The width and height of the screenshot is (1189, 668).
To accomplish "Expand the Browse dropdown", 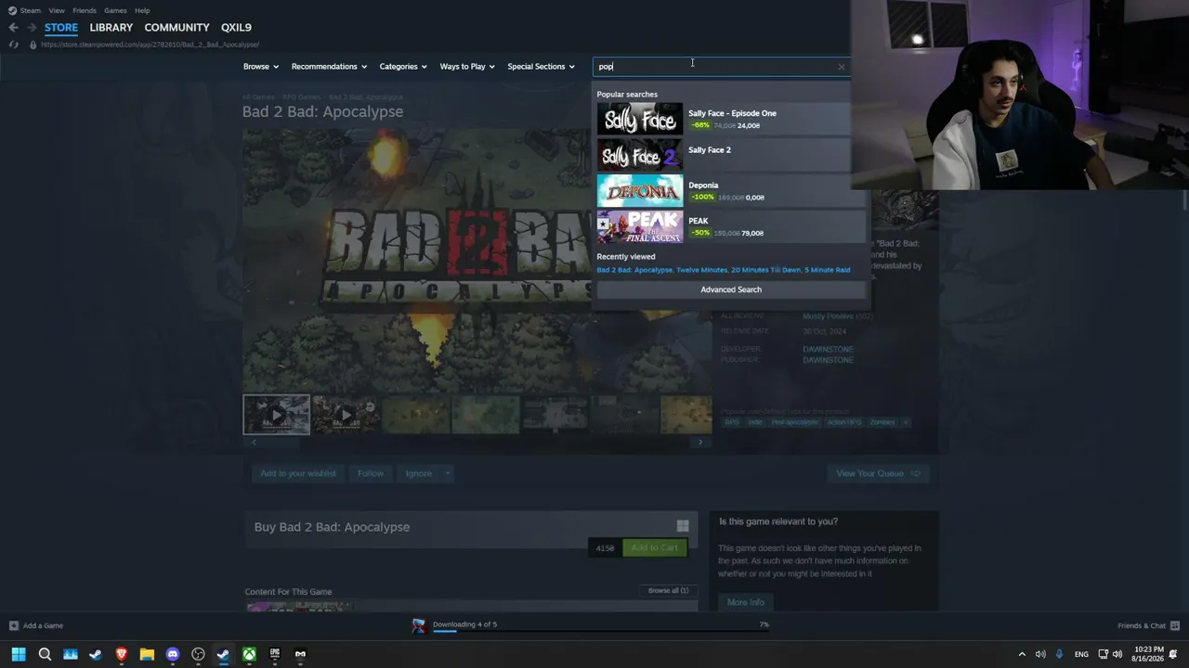I will (260, 67).
